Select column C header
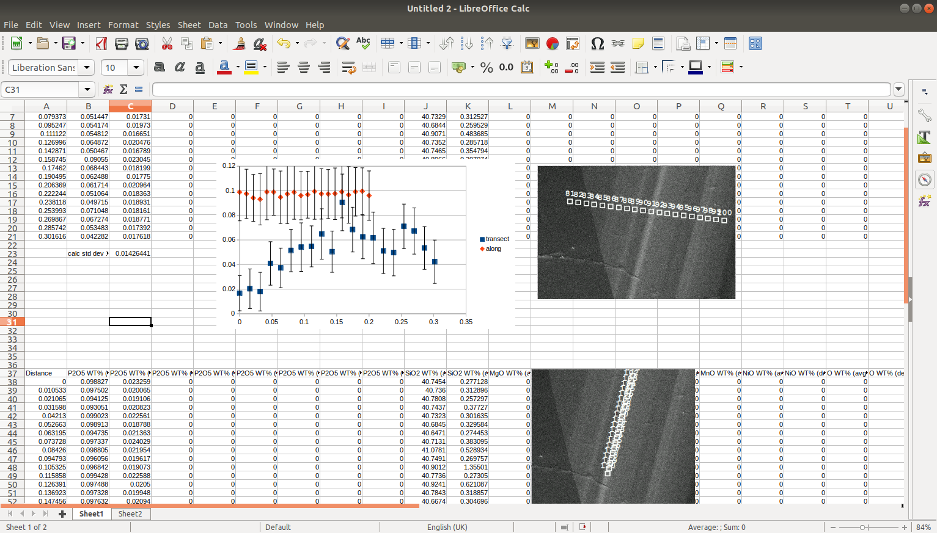 point(130,106)
